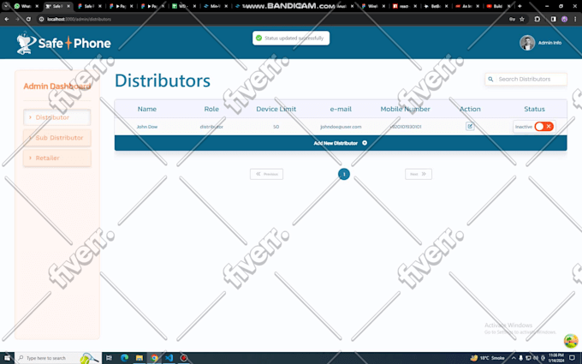Viewport: 582px width, 364px height.
Task: Click the Status column header
Action: (x=534, y=109)
